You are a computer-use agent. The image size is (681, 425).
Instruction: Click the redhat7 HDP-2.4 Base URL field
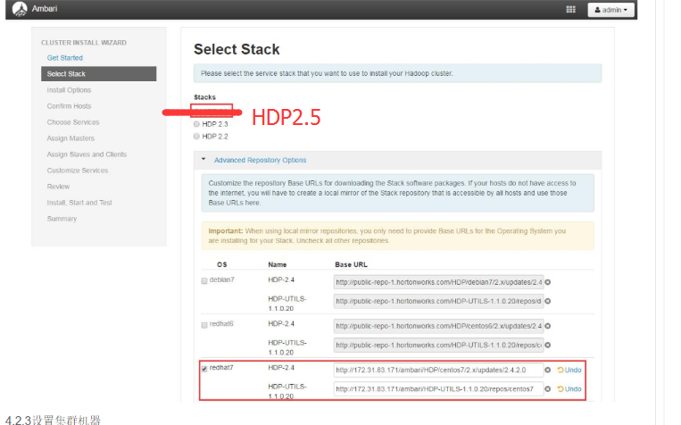coord(437,370)
